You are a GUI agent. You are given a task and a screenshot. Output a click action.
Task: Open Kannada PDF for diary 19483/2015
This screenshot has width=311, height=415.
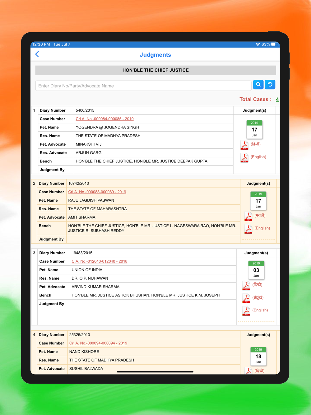point(253,298)
